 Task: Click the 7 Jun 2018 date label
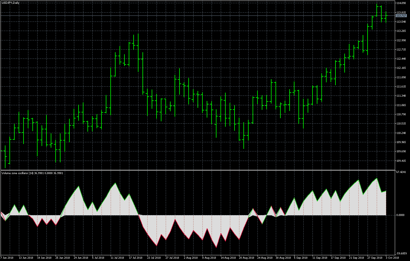tap(7, 258)
